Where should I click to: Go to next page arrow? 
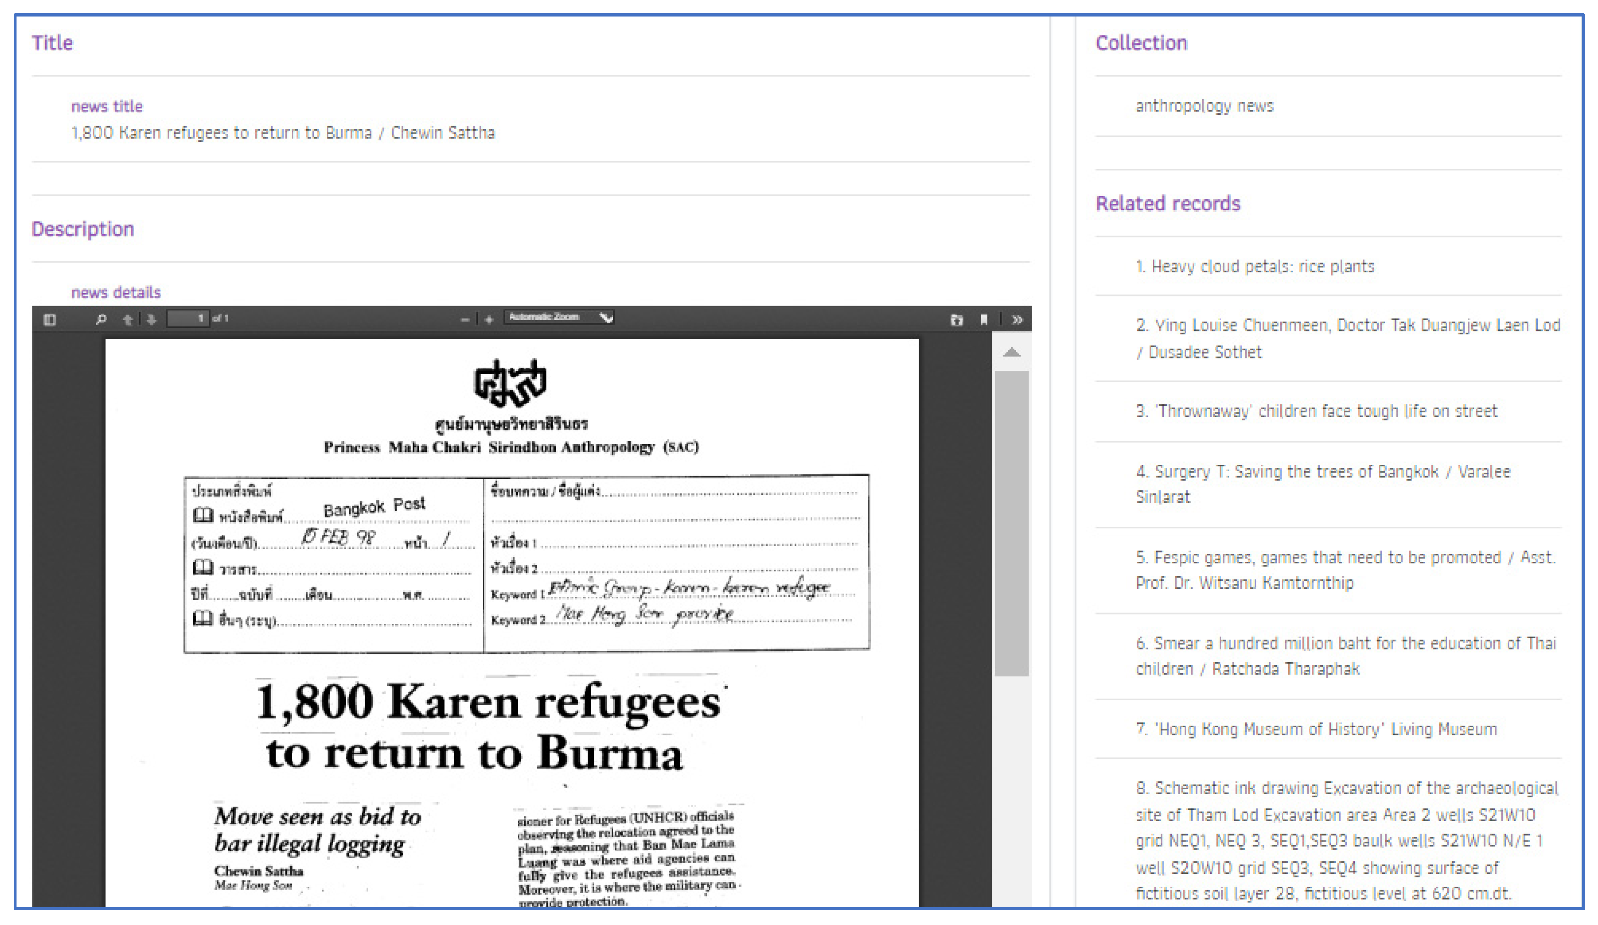[151, 319]
